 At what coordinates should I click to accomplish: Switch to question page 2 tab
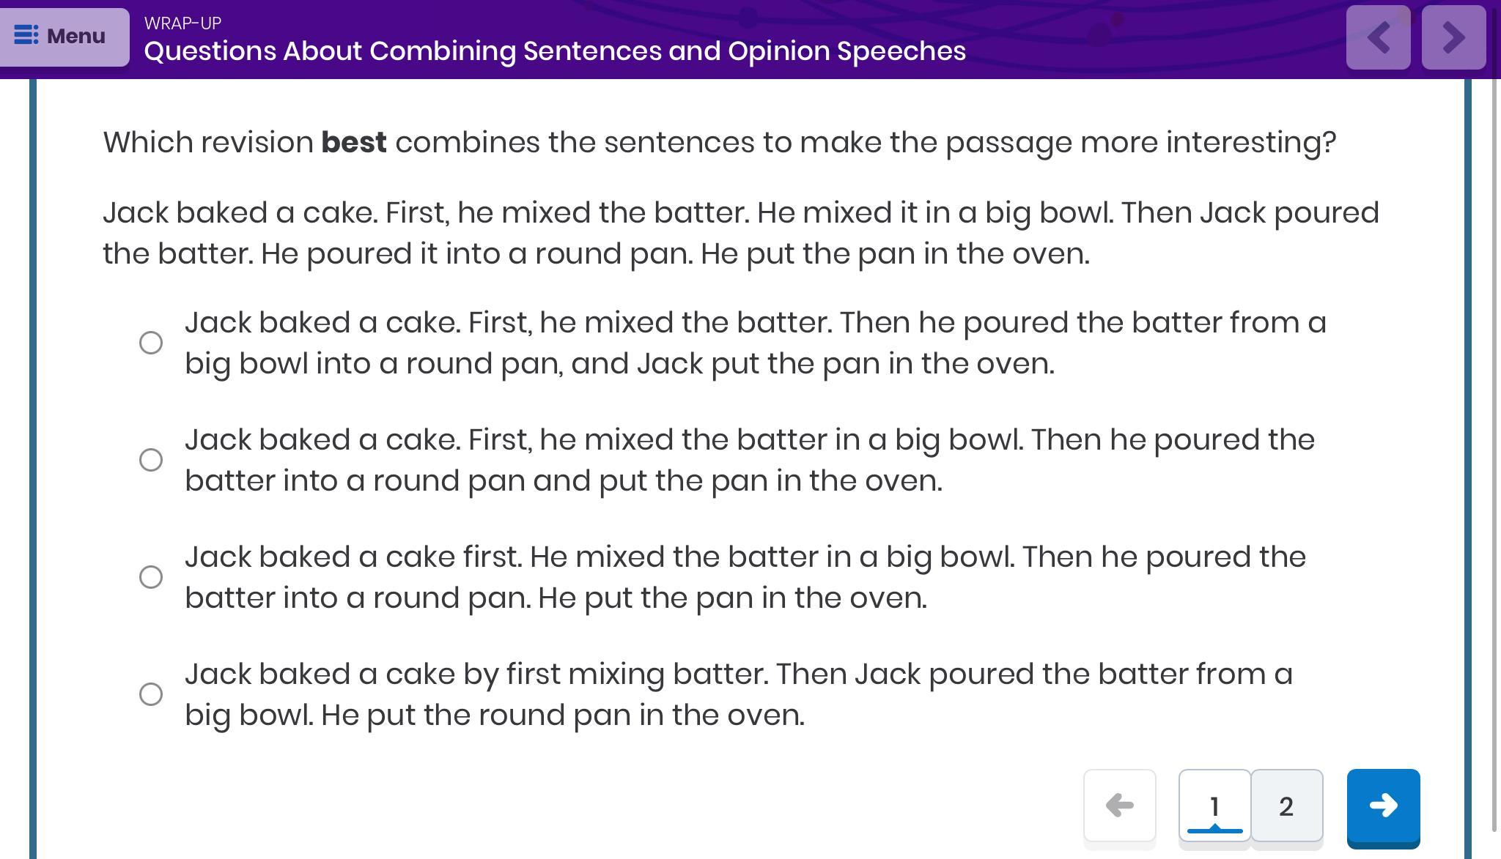(x=1286, y=806)
